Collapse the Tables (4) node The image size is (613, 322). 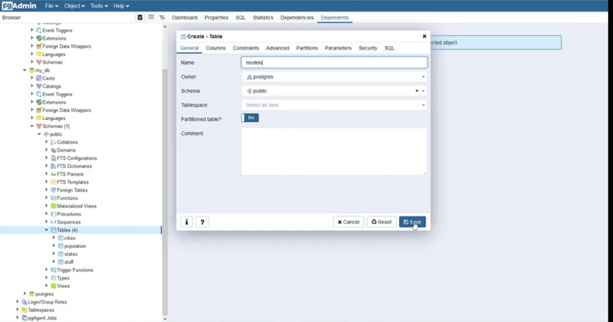46,230
